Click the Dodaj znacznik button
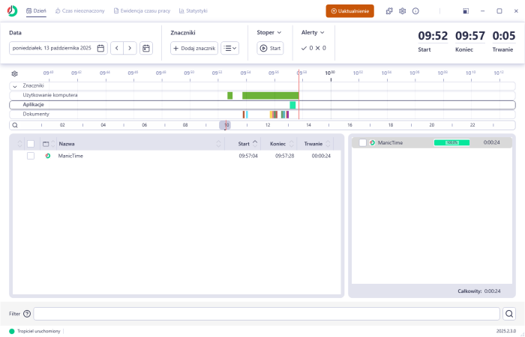The height and width of the screenshot is (337, 525). 194,48
